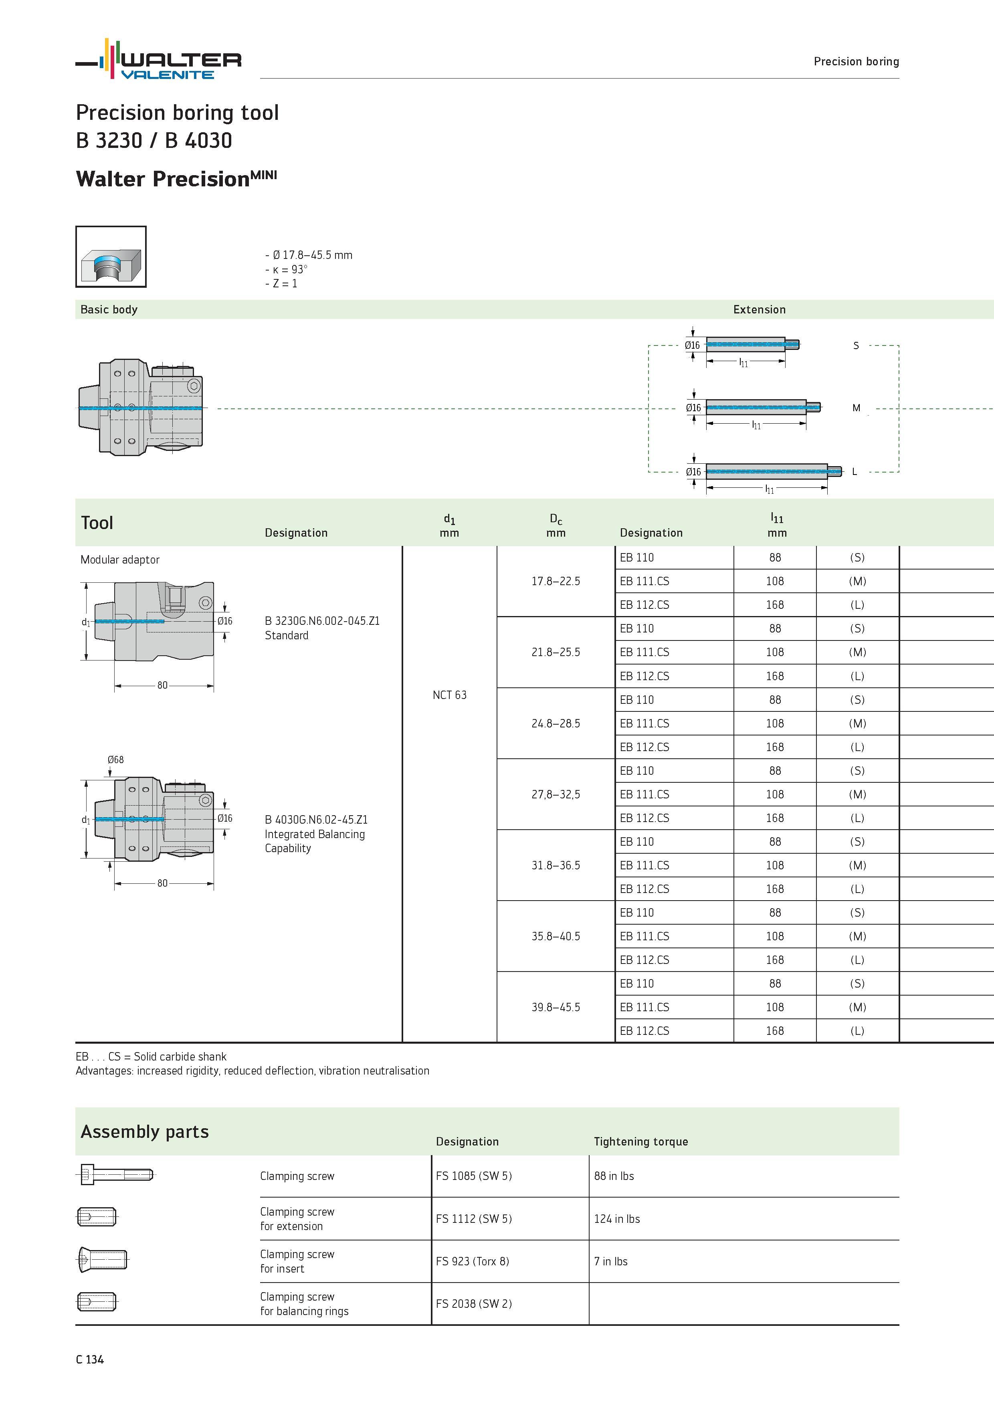Click the "Tightening torque" column header
The width and height of the screenshot is (994, 1406).
coord(640,1141)
